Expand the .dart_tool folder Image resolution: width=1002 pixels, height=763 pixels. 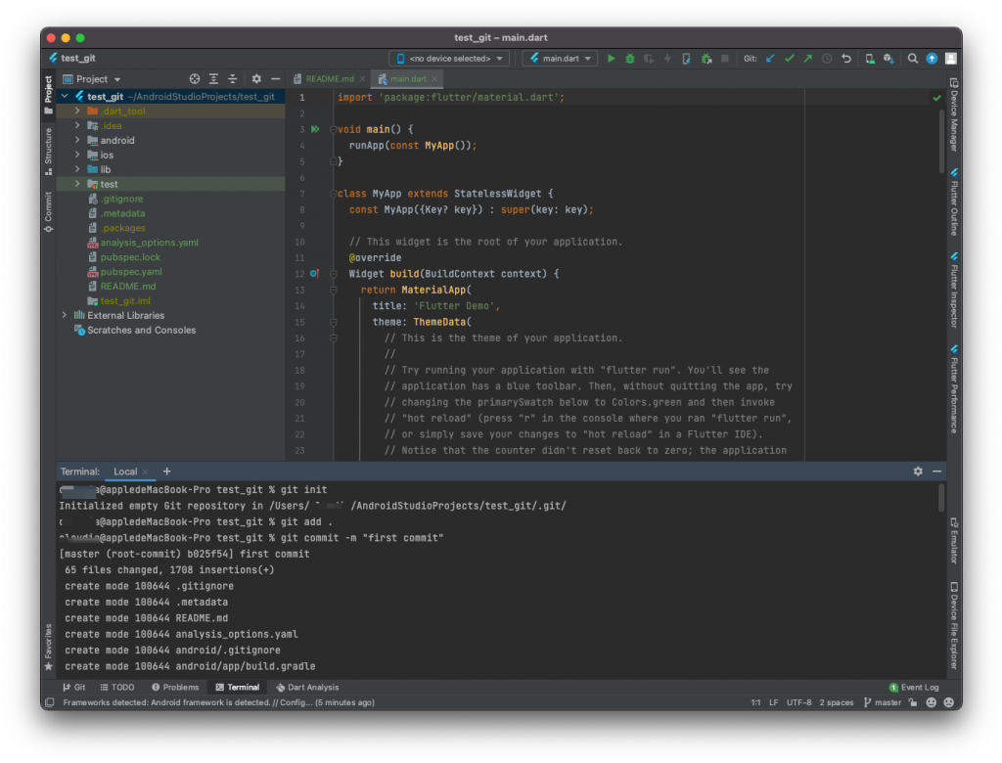(x=77, y=111)
